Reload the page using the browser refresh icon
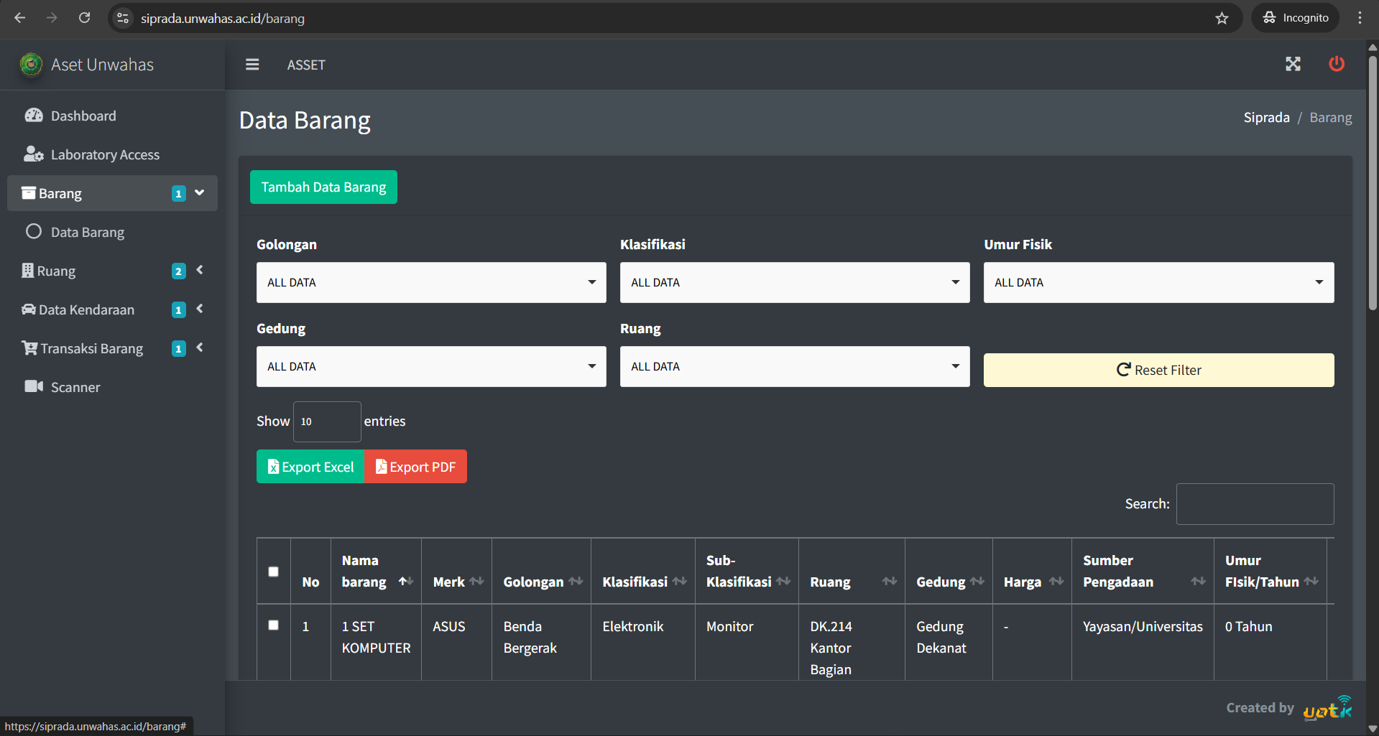1379x736 pixels. (x=85, y=18)
